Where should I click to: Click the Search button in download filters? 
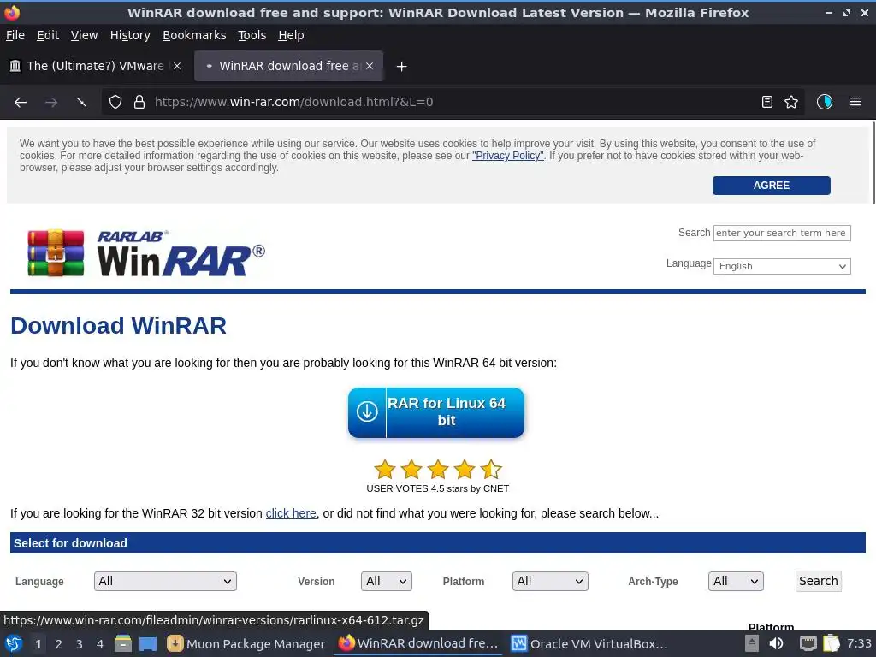point(818,581)
